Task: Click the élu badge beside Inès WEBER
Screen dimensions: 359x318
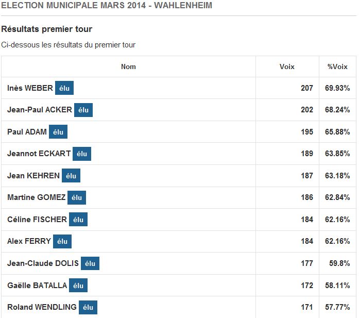Action: click(x=64, y=88)
